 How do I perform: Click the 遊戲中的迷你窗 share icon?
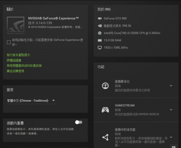point(105,137)
